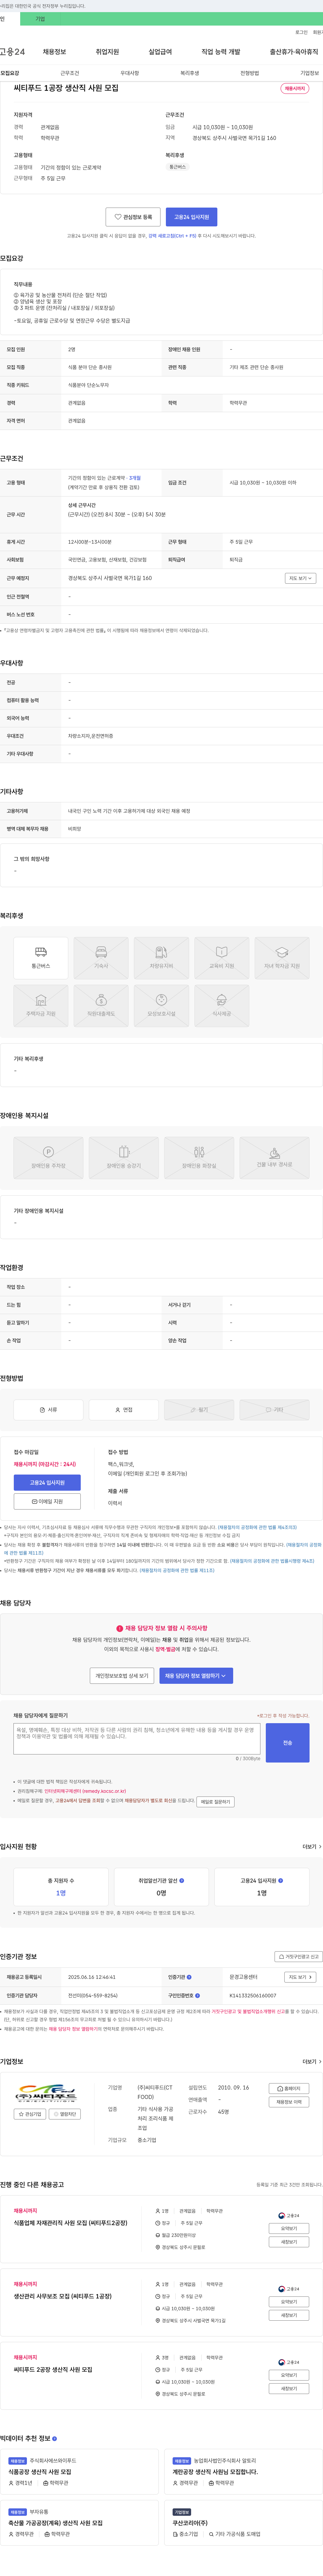The height and width of the screenshot is (2576, 323).
Task: Click 요약보기 for 씨티푸드 2공장 posting
Action: click(x=289, y=2375)
